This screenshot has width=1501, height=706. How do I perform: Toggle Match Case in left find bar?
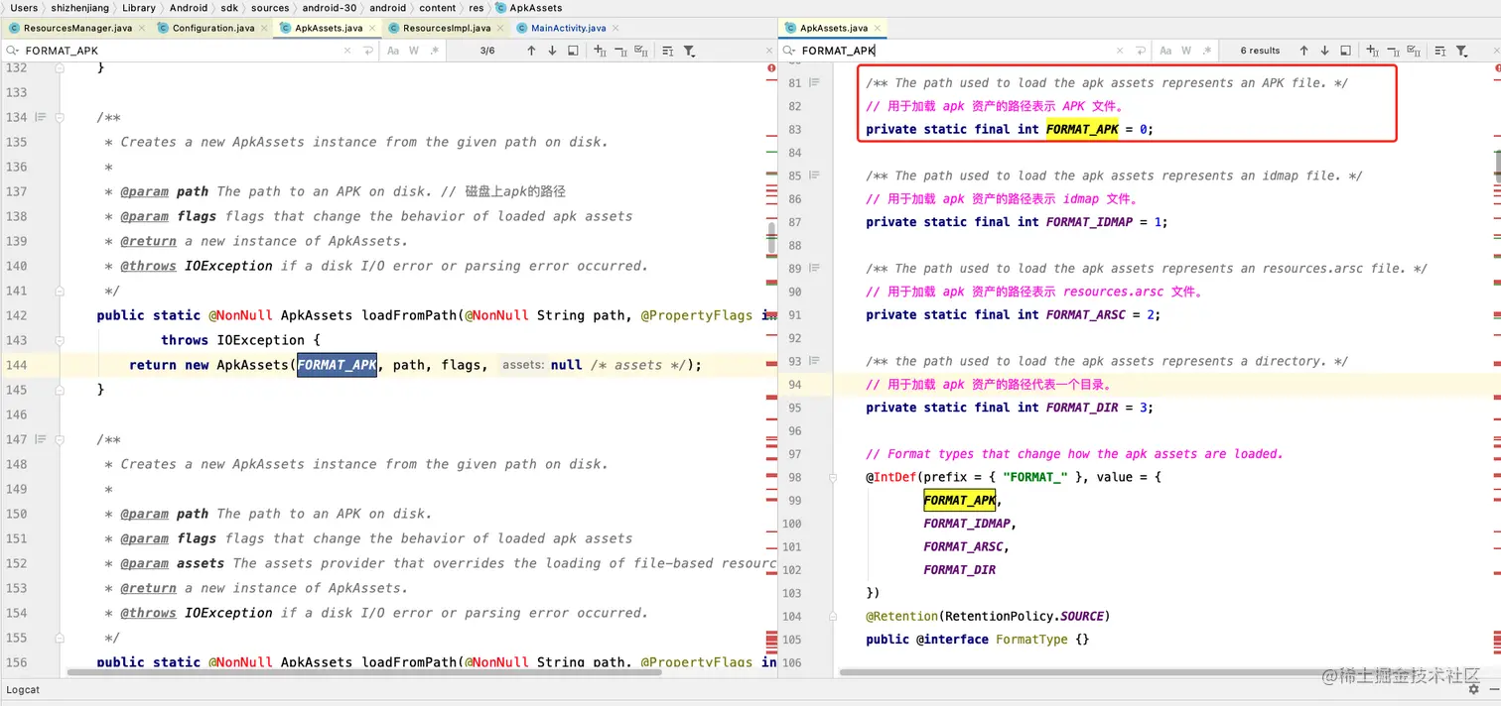point(393,51)
